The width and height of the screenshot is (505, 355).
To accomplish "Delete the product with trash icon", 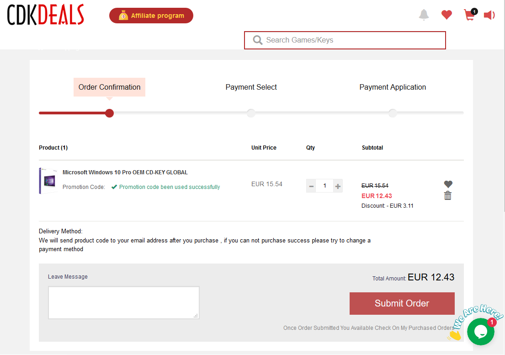I will pos(448,196).
